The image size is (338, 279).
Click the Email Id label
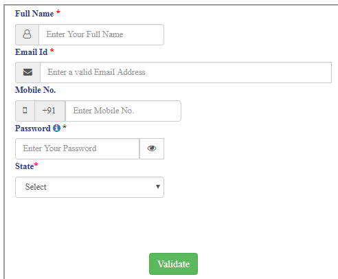[x=32, y=52]
